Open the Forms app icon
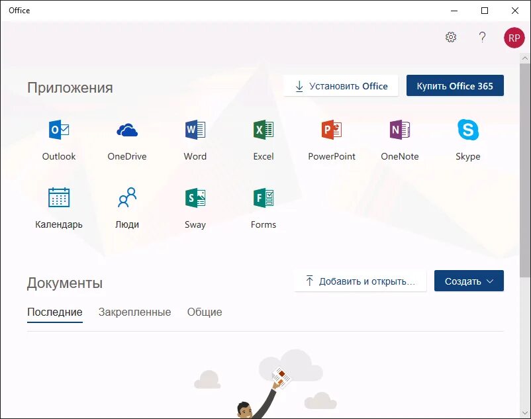531x419 pixels. click(264, 198)
